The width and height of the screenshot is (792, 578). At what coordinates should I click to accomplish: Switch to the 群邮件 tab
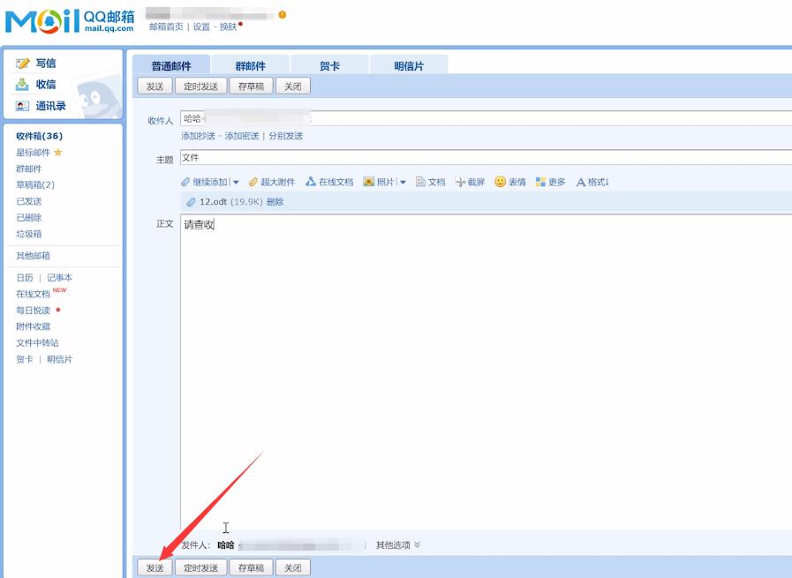[x=251, y=65]
